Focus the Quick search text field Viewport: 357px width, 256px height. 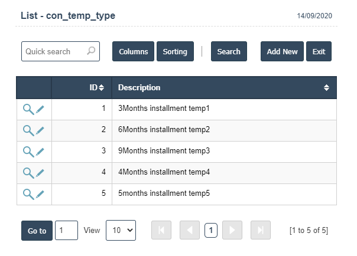pos(55,51)
